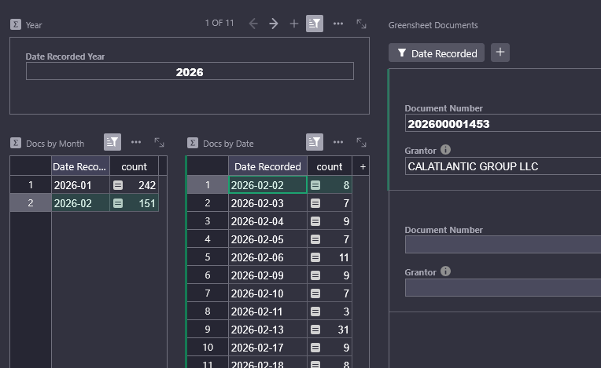Select the 2026-01 month row
The image size is (601, 368).
coord(79,185)
